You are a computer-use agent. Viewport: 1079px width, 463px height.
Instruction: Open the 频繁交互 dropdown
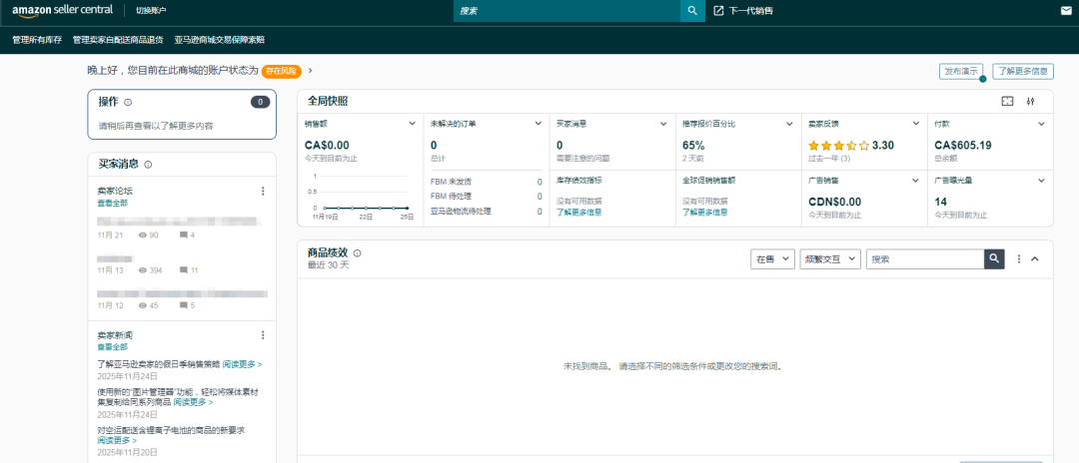click(x=830, y=259)
